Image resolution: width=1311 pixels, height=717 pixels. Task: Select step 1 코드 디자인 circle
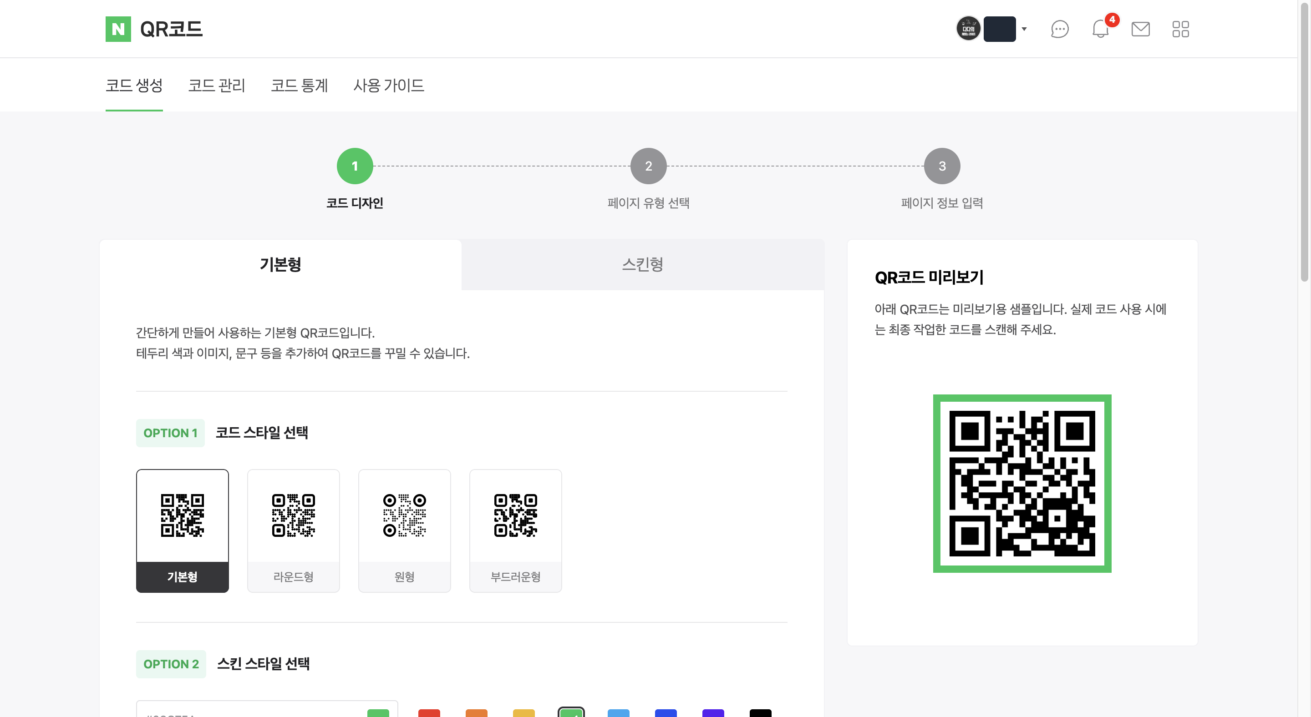point(355,166)
